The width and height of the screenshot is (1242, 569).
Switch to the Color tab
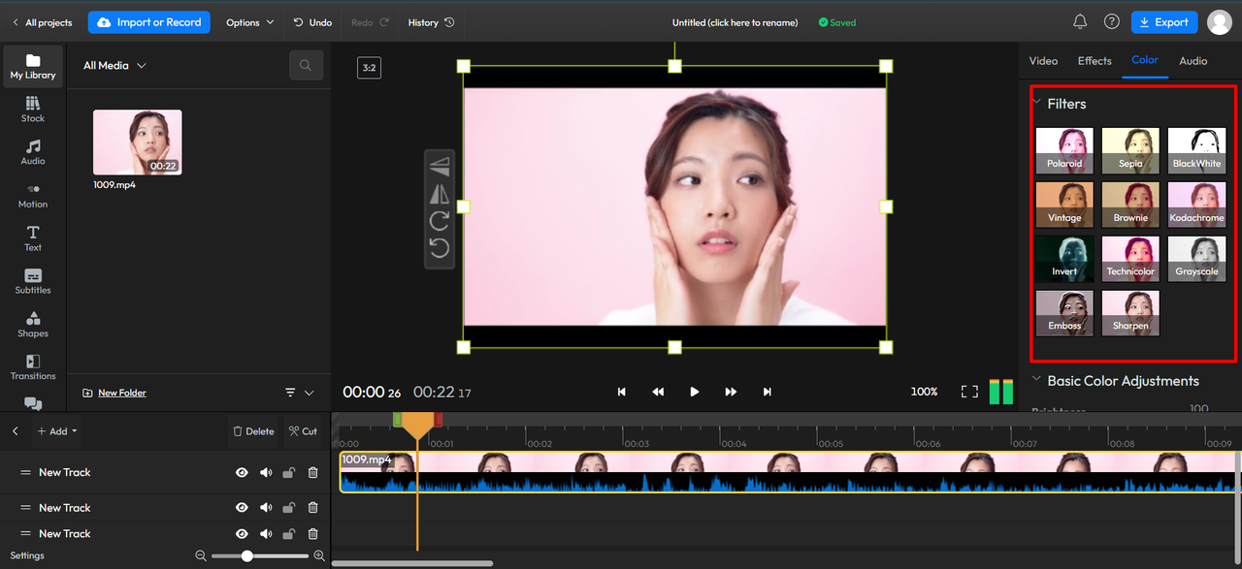pos(1145,60)
